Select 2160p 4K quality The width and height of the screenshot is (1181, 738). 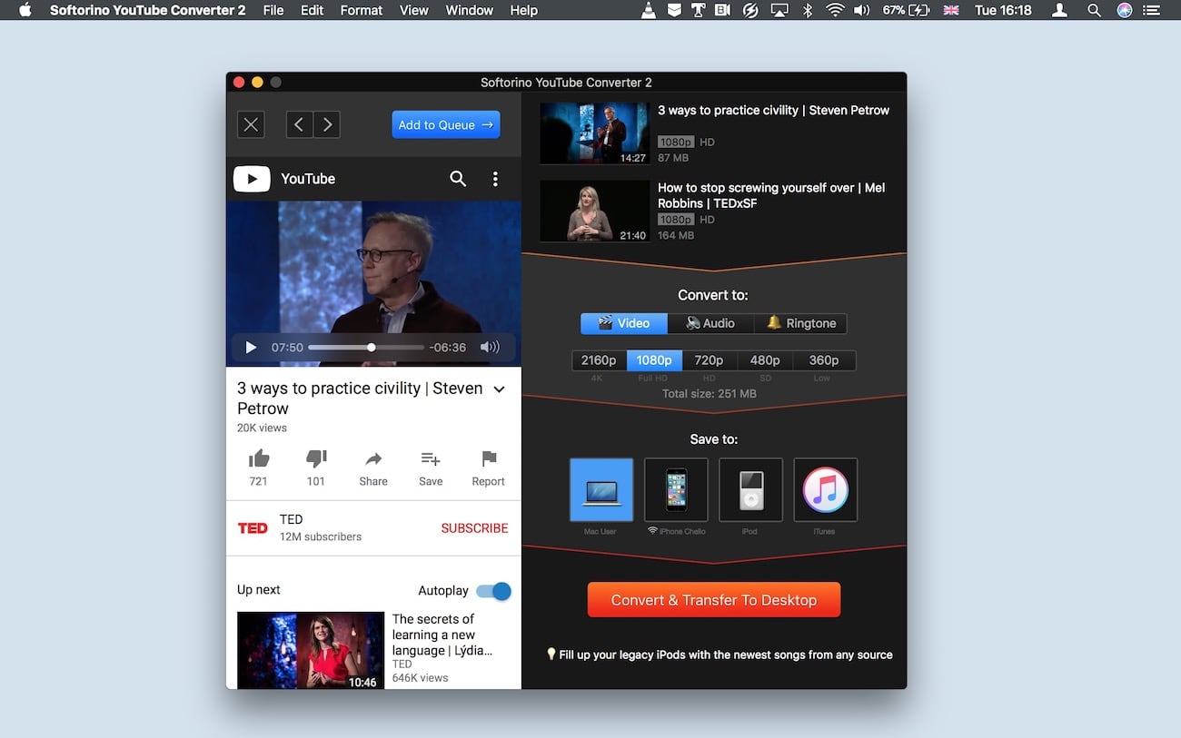pos(599,360)
